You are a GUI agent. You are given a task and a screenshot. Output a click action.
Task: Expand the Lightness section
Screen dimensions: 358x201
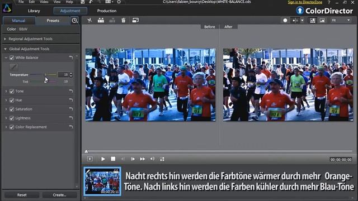(6, 118)
